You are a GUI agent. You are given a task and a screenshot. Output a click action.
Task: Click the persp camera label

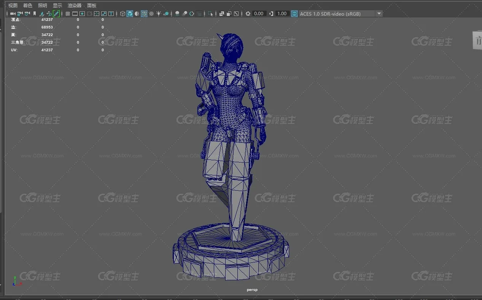click(x=252, y=290)
